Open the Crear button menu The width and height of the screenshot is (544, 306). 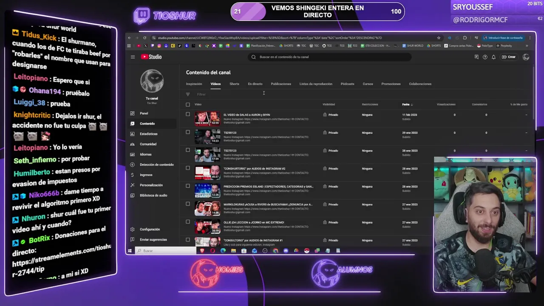509,57
